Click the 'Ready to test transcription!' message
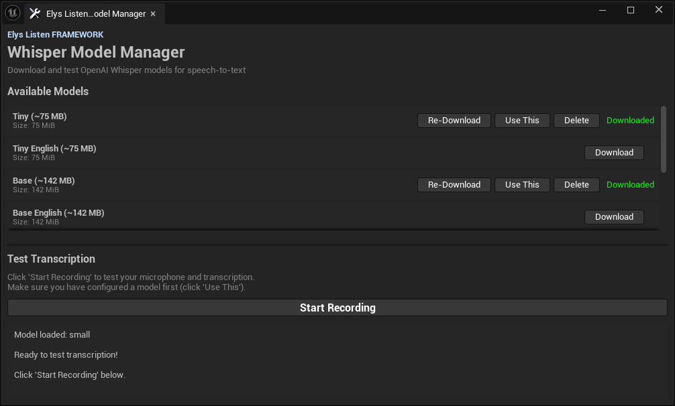Screen dimensions: 675x406 tap(66, 355)
